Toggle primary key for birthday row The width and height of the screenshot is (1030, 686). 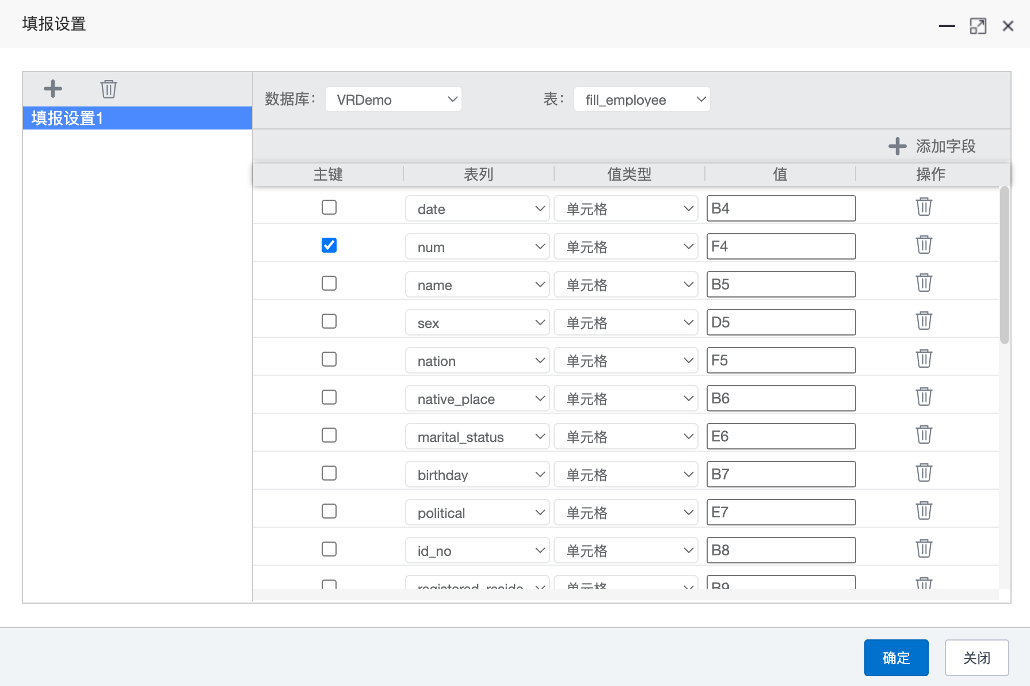click(329, 473)
